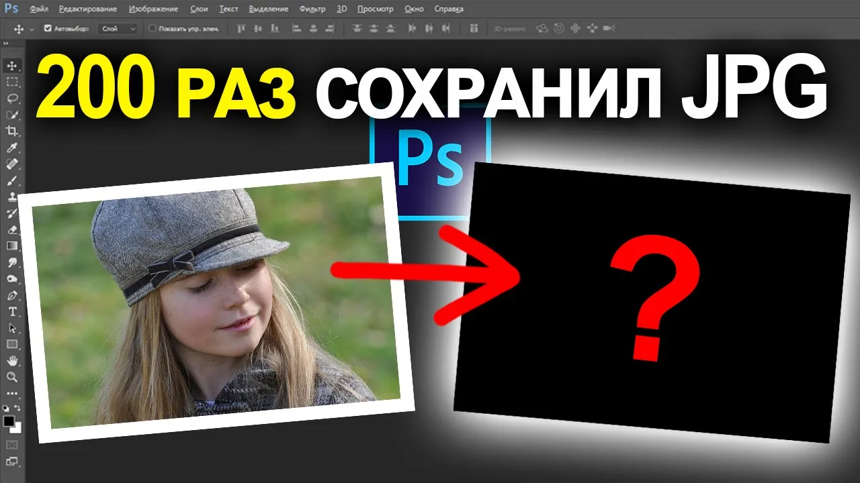Open the Просмотр menu
860x483 pixels.
tap(376, 9)
